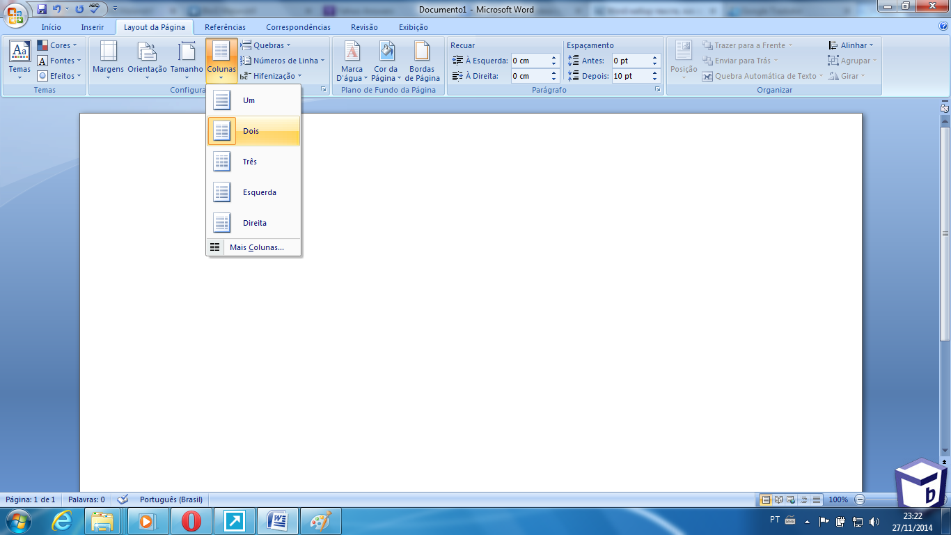This screenshot has height=535, width=951.
Task: Open Mais Colunas... dialog
Action: pos(253,247)
